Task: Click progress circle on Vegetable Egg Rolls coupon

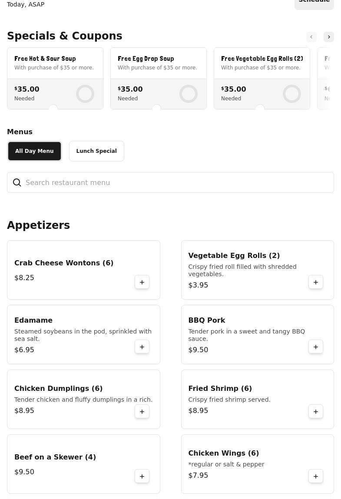Action: pos(292,94)
